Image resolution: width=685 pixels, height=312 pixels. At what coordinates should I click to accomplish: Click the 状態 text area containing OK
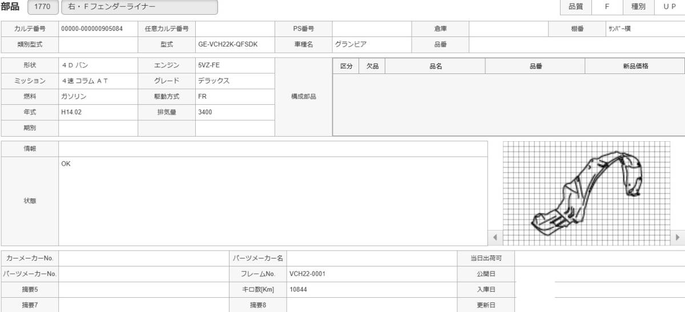[x=273, y=201]
